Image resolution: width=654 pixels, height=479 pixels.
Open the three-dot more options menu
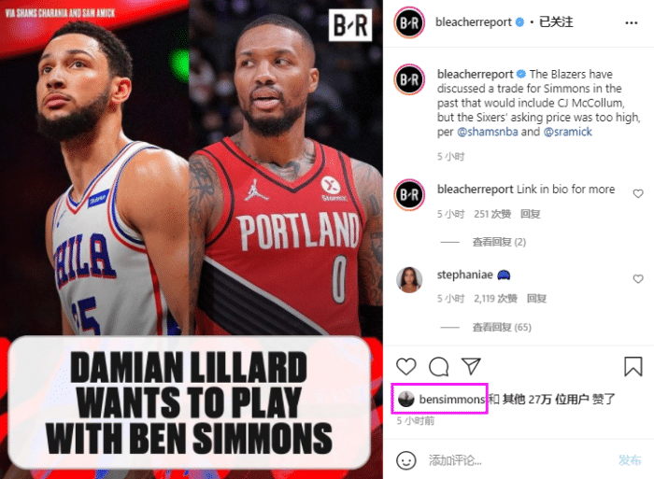coord(632,22)
